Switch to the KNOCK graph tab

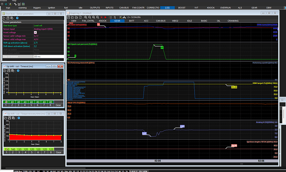point(103,20)
